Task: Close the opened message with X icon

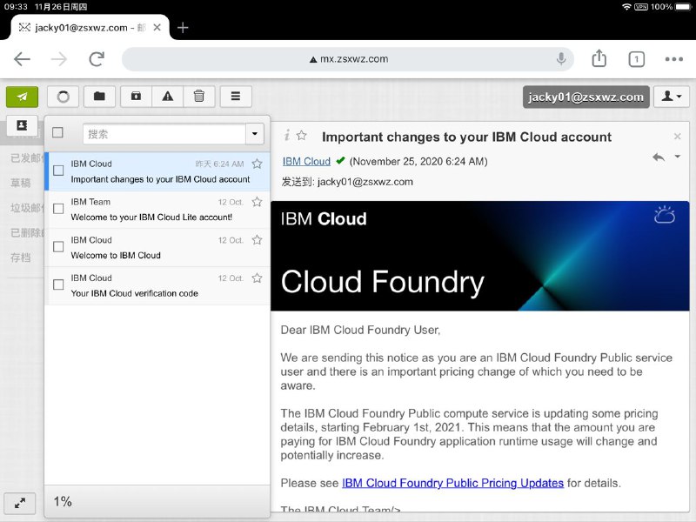Action: coord(678,137)
